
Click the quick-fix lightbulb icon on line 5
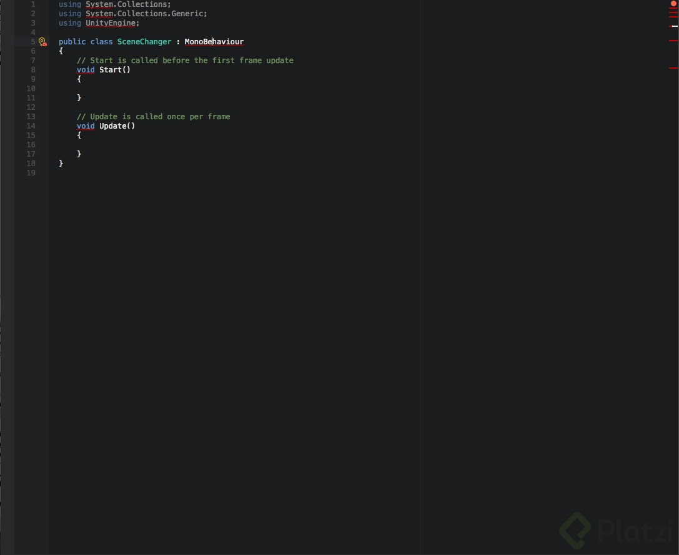pos(42,42)
